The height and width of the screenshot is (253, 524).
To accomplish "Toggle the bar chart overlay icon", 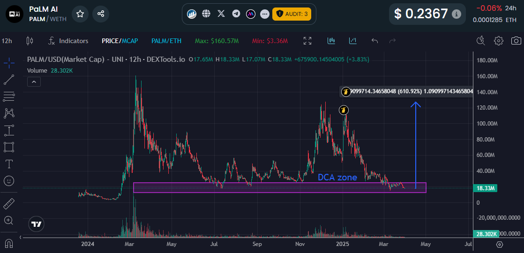I will pos(352,41).
